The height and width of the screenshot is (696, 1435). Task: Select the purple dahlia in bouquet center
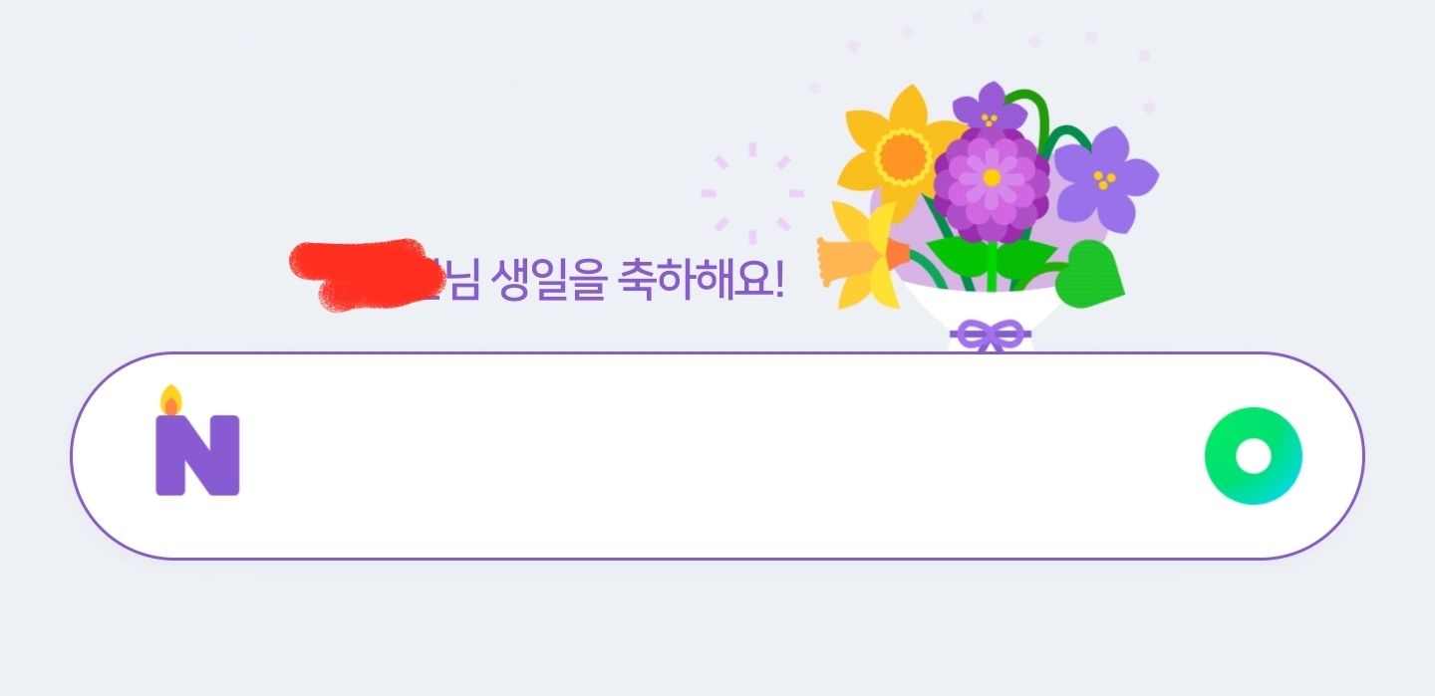click(991, 182)
